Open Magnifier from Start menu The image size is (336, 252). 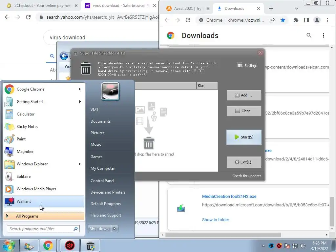click(x=44, y=151)
